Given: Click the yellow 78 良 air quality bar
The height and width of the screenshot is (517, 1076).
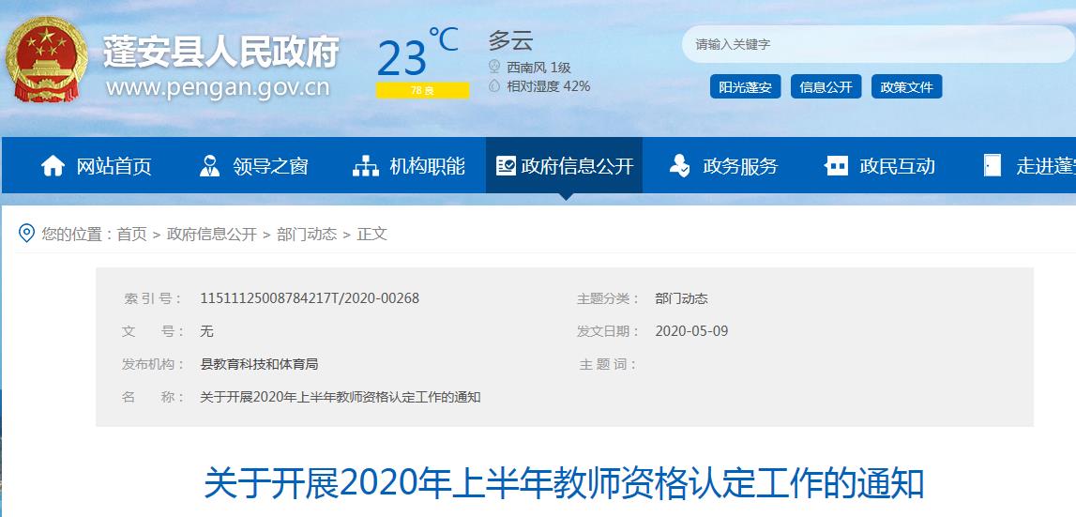Looking at the screenshot, I should tap(423, 90).
